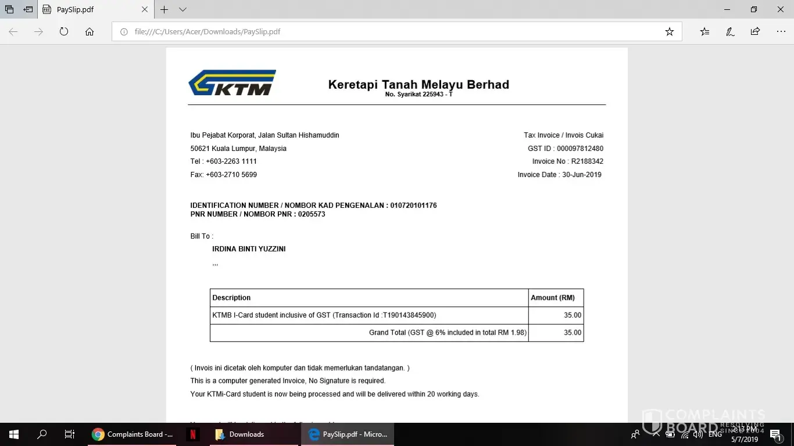This screenshot has width=794, height=446.
Task: Click the 'No. Syarikat 225943 - T' text
Action: click(419, 94)
